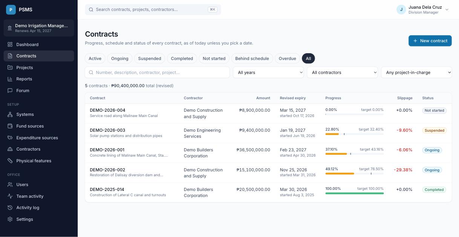Click the ₱90,400,000.00 total summary
Image resolution: width=459 pixels, height=237 pixels.
point(128,86)
